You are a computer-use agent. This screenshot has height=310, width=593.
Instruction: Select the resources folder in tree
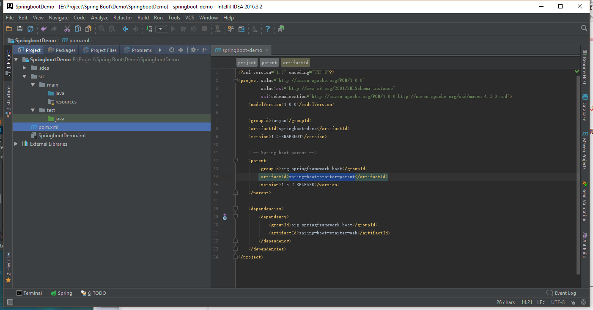[x=62, y=102]
